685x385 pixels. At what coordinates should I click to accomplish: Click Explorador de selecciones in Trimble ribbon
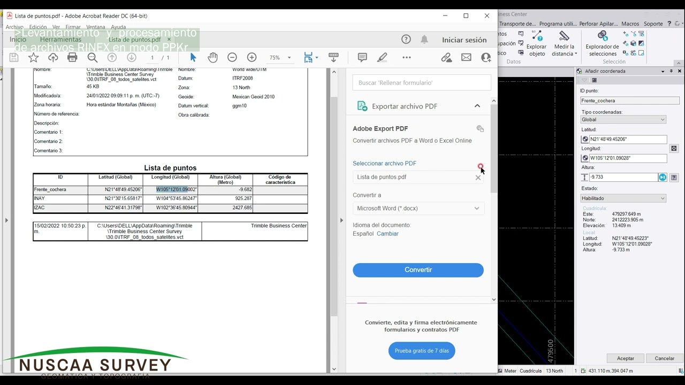(602, 43)
